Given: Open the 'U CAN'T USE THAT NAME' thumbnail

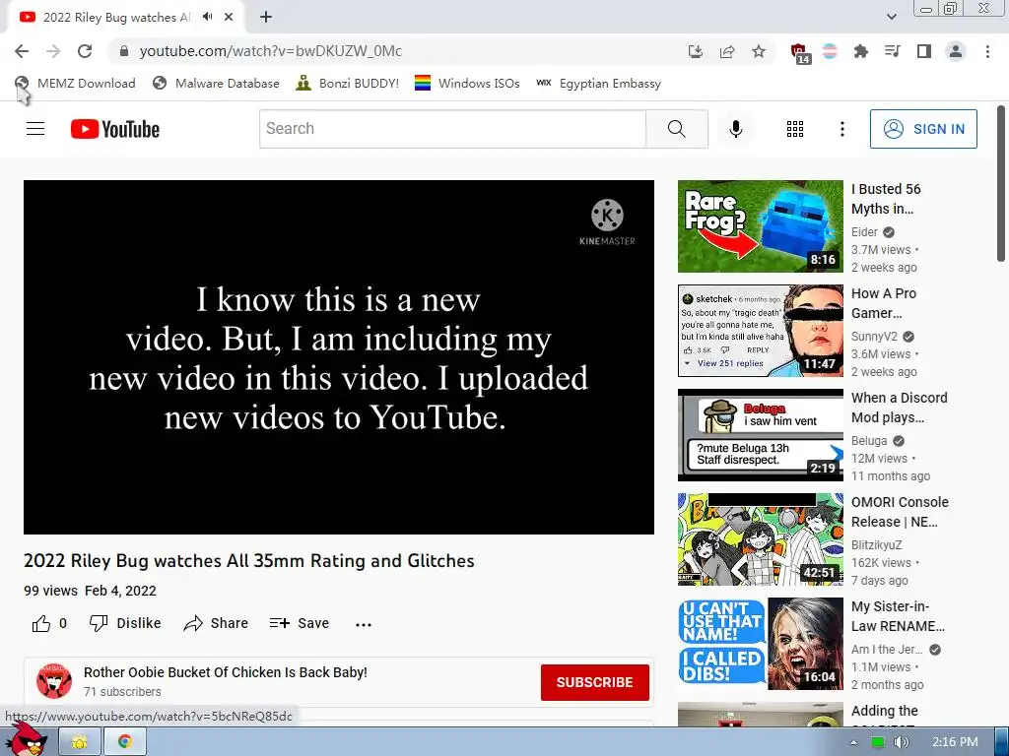Looking at the screenshot, I should (x=760, y=644).
